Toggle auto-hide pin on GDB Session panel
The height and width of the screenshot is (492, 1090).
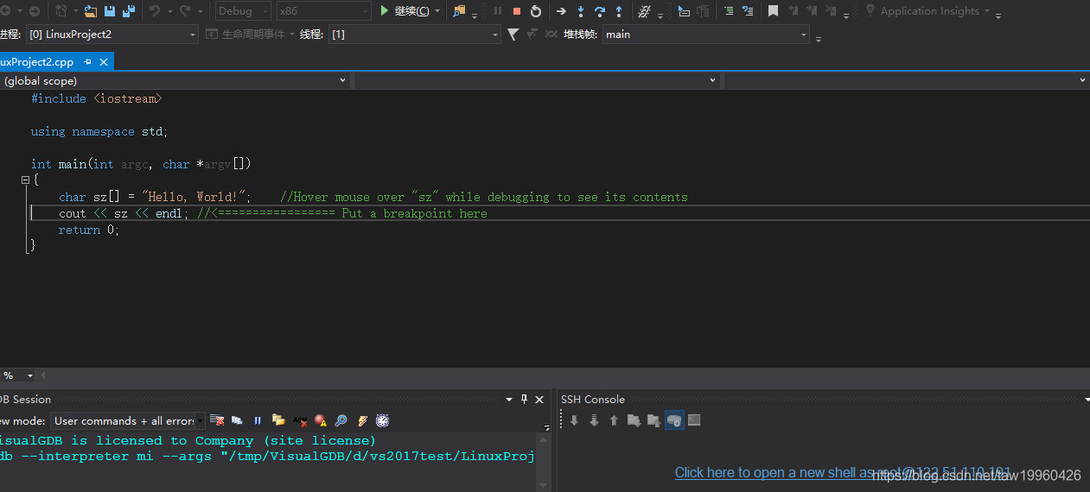pos(524,399)
